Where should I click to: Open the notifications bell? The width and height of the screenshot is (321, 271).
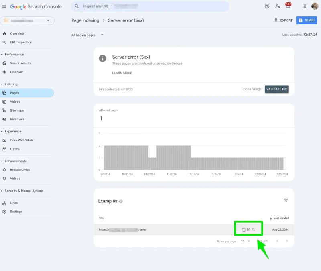pos(288,6)
